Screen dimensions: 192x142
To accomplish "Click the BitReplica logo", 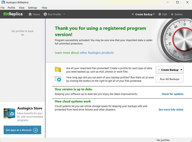I will (13, 14).
